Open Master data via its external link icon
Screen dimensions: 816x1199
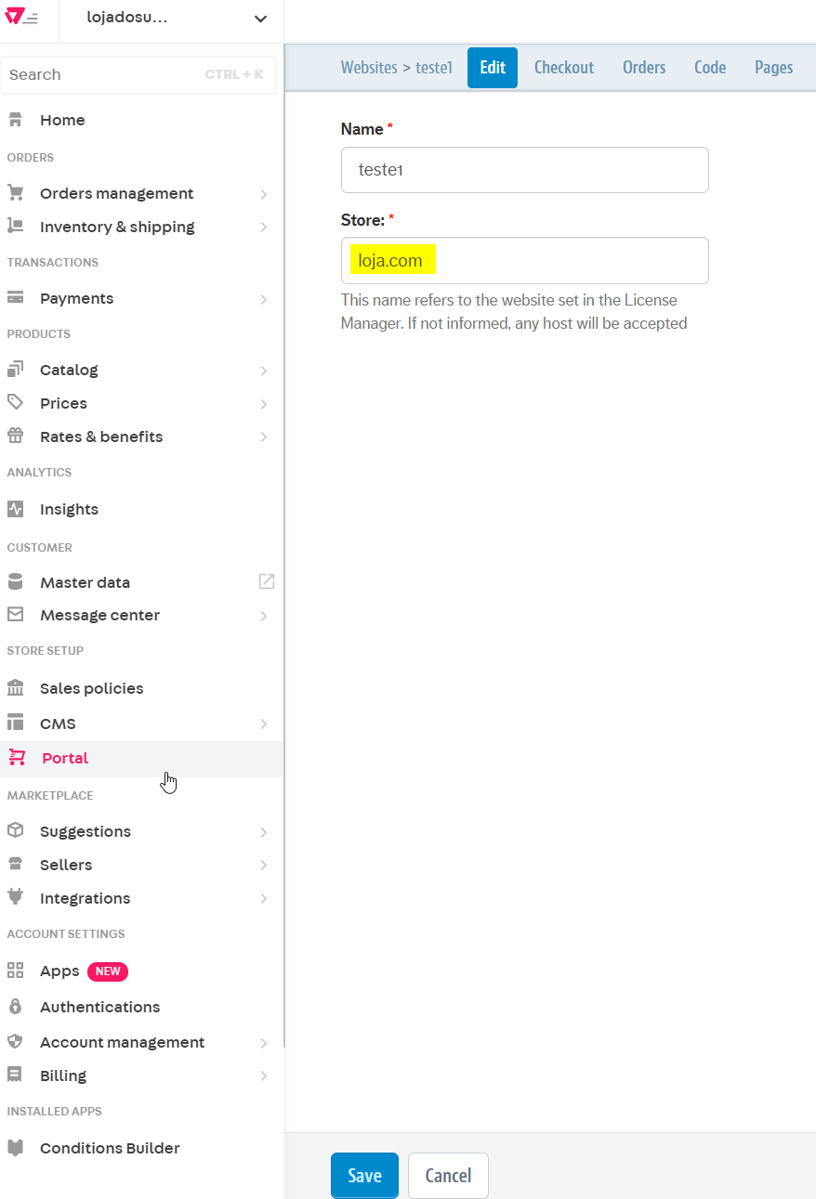266,581
